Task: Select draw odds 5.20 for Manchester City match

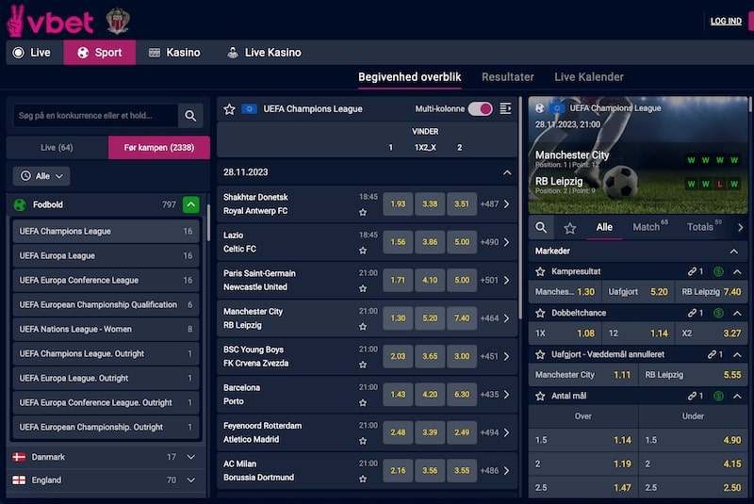Action: (430, 318)
